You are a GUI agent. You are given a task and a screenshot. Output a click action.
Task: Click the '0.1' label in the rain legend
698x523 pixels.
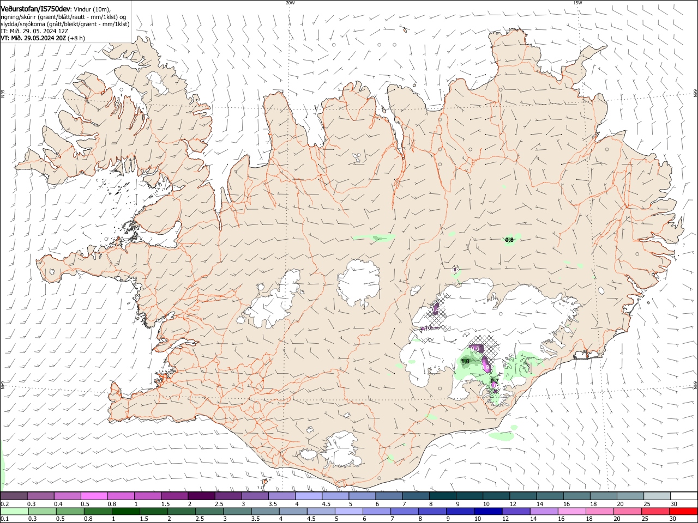(x=4, y=520)
